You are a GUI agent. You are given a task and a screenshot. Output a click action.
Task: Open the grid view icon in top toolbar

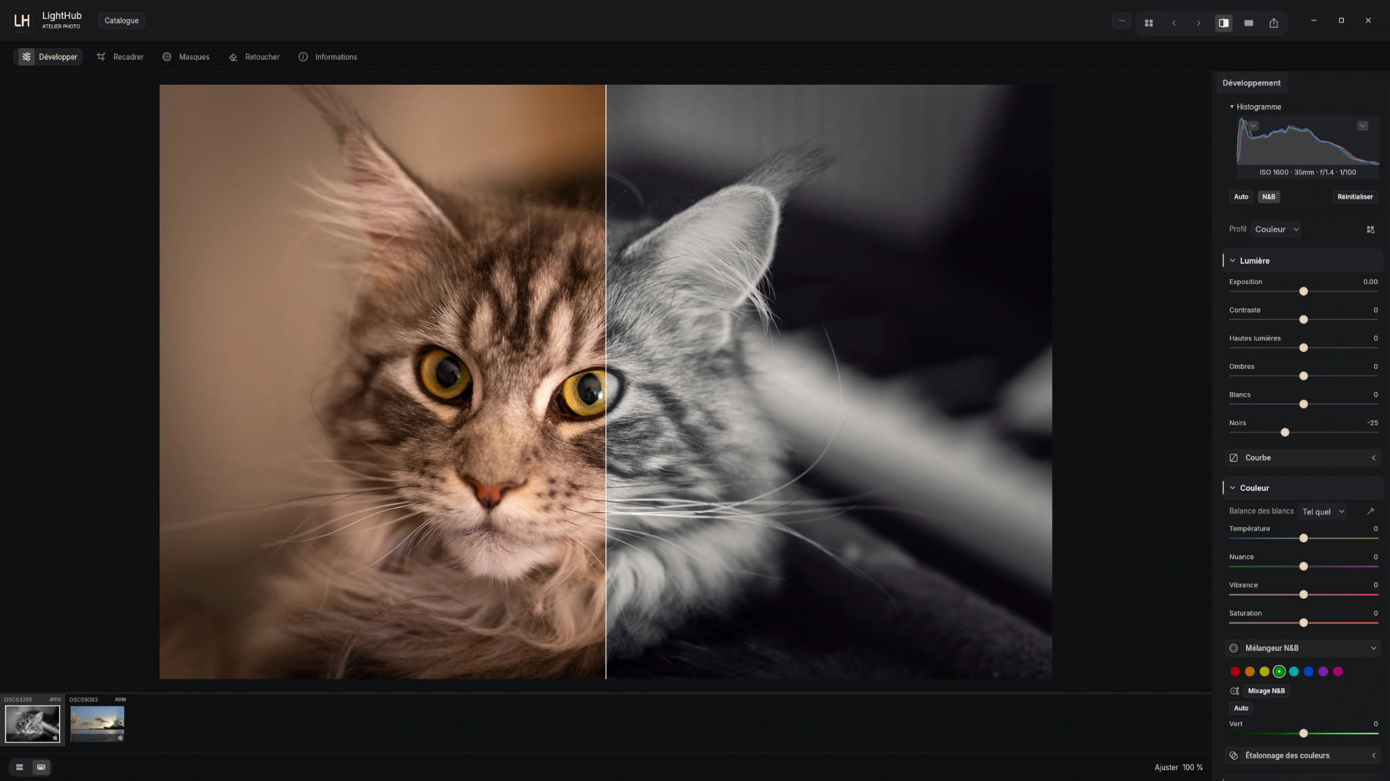click(x=1148, y=23)
